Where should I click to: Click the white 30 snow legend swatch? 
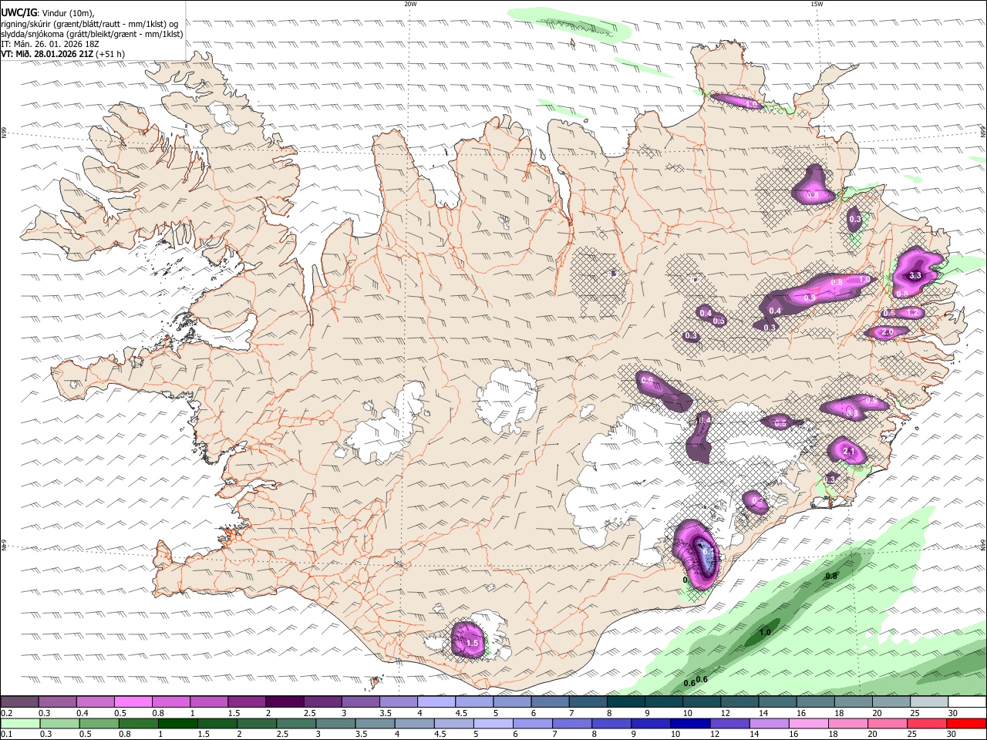(x=967, y=701)
